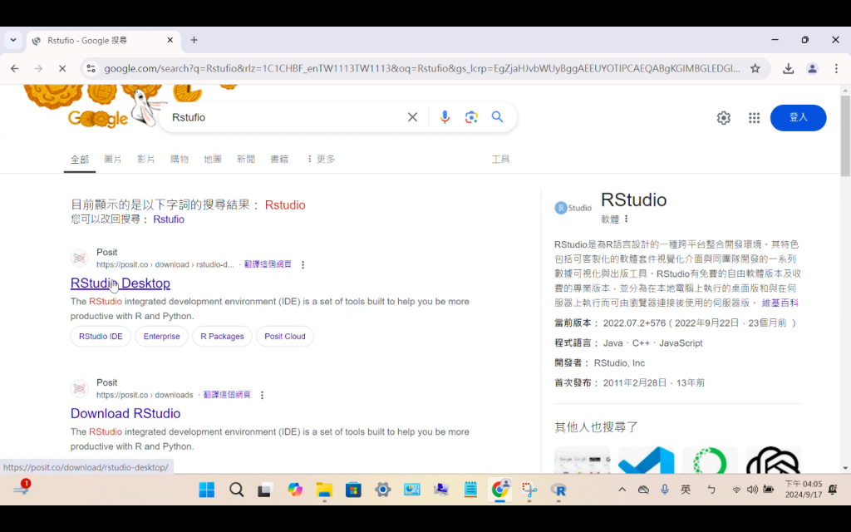This screenshot has height=532, width=851.
Task: Click the R Packages chip
Action: click(x=222, y=337)
